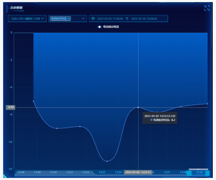Click the data point near 13:50
This screenshot has width=216, height=180.
tap(57, 129)
